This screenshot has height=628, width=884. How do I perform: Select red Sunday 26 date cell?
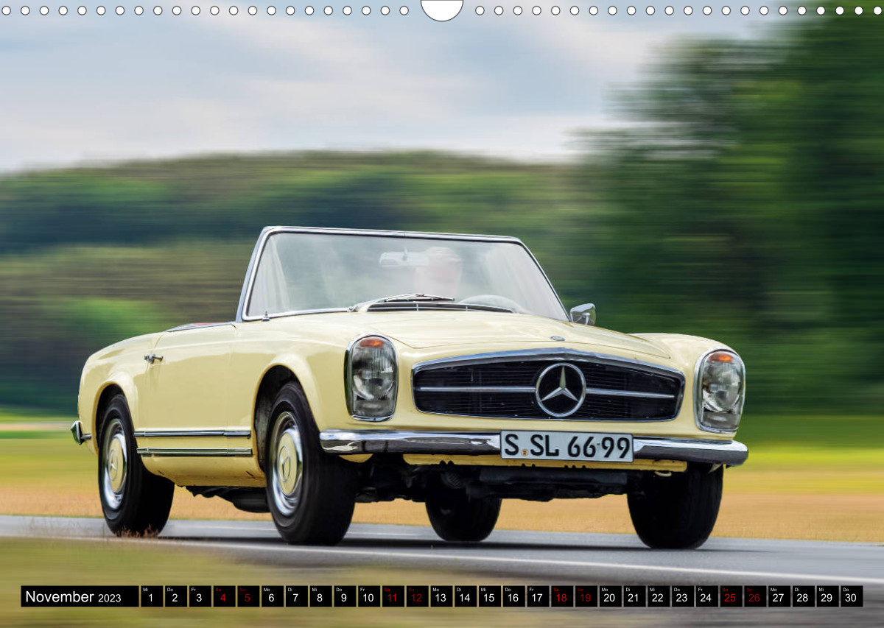[754, 596]
